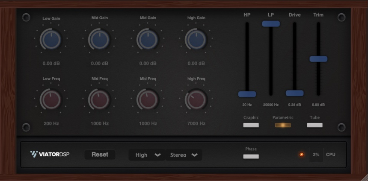Image resolution: width=368 pixels, height=181 pixels.
Task: Enable the Graphic mode toggle
Action: (x=251, y=125)
